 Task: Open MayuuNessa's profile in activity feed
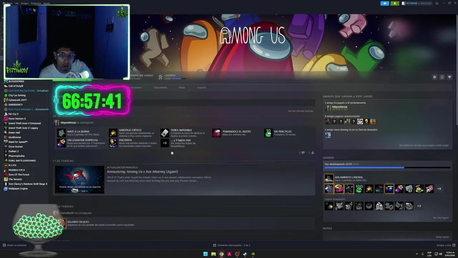67,123
